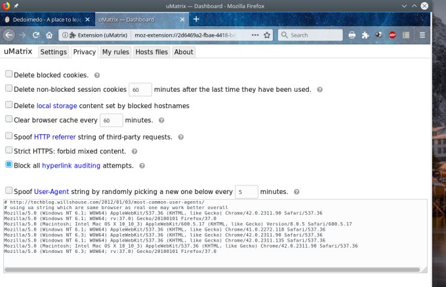Show site information icon in address bar
The height and width of the screenshot is (287, 446).
(65, 35)
